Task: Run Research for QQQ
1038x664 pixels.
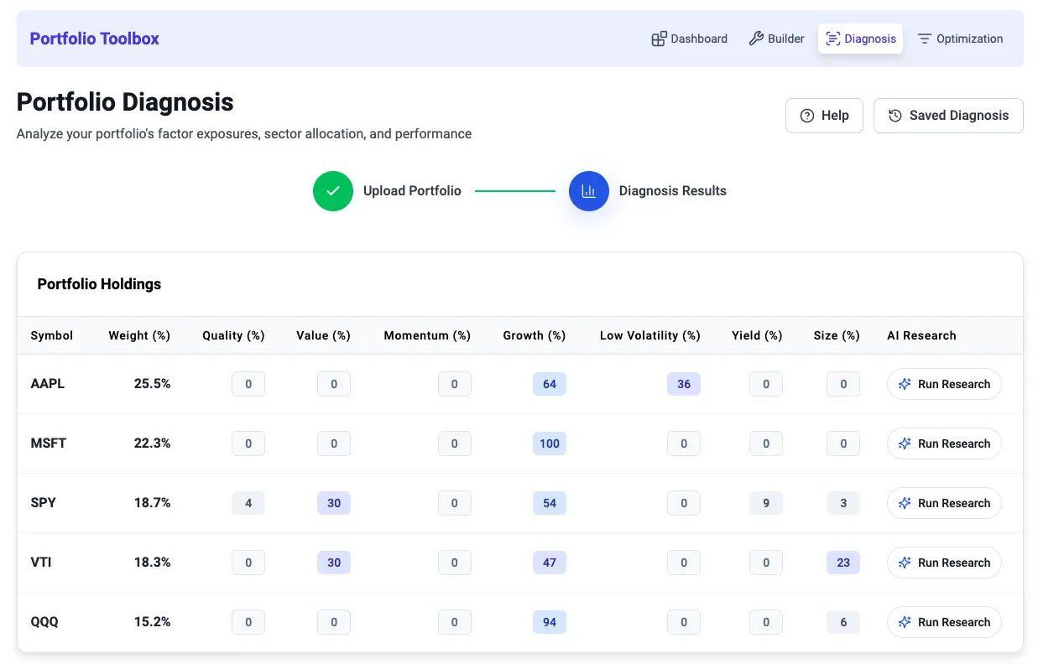Action: pyautogui.click(x=944, y=622)
